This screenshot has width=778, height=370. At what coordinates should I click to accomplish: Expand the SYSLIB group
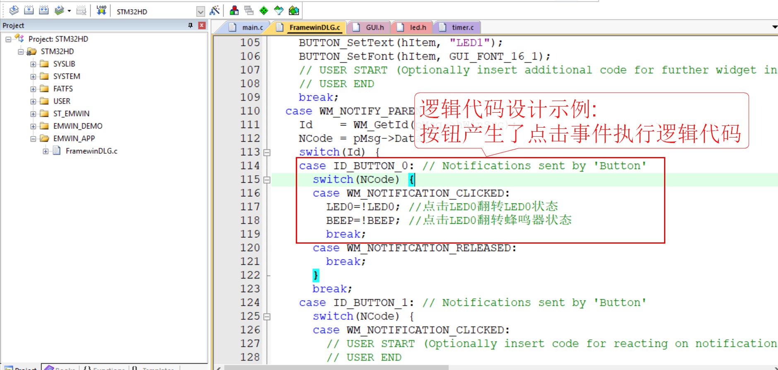point(33,64)
